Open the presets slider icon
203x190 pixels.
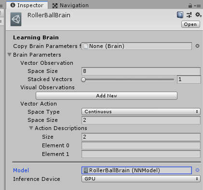point(189,15)
